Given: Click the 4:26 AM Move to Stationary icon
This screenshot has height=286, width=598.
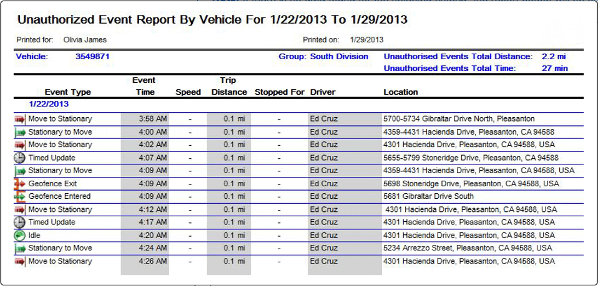Looking at the screenshot, I should [x=20, y=262].
